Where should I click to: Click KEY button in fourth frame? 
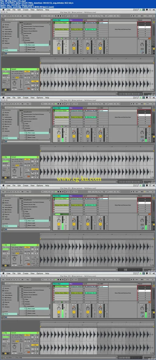coord(137,280)
